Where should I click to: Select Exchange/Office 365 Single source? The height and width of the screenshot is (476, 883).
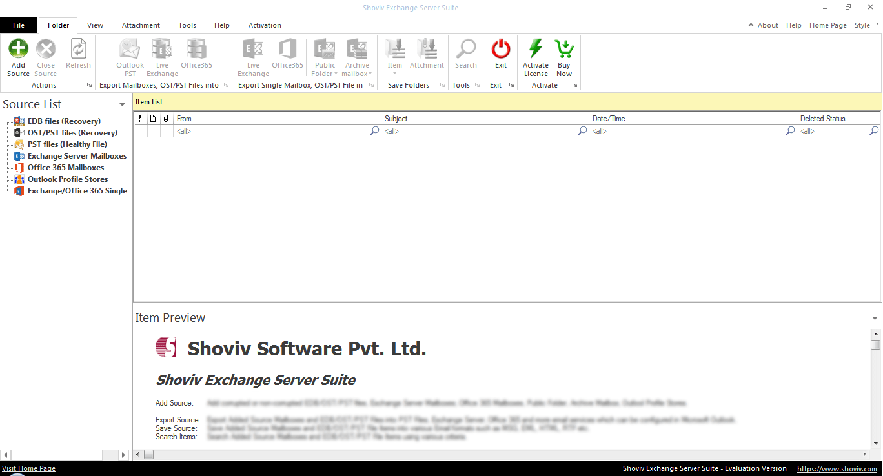(77, 191)
